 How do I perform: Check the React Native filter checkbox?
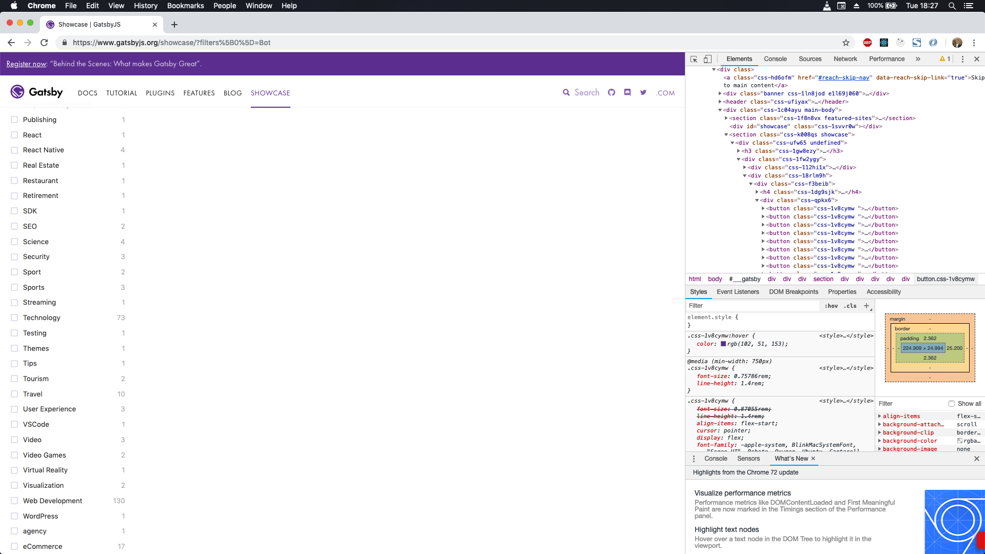tap(14, 150)
